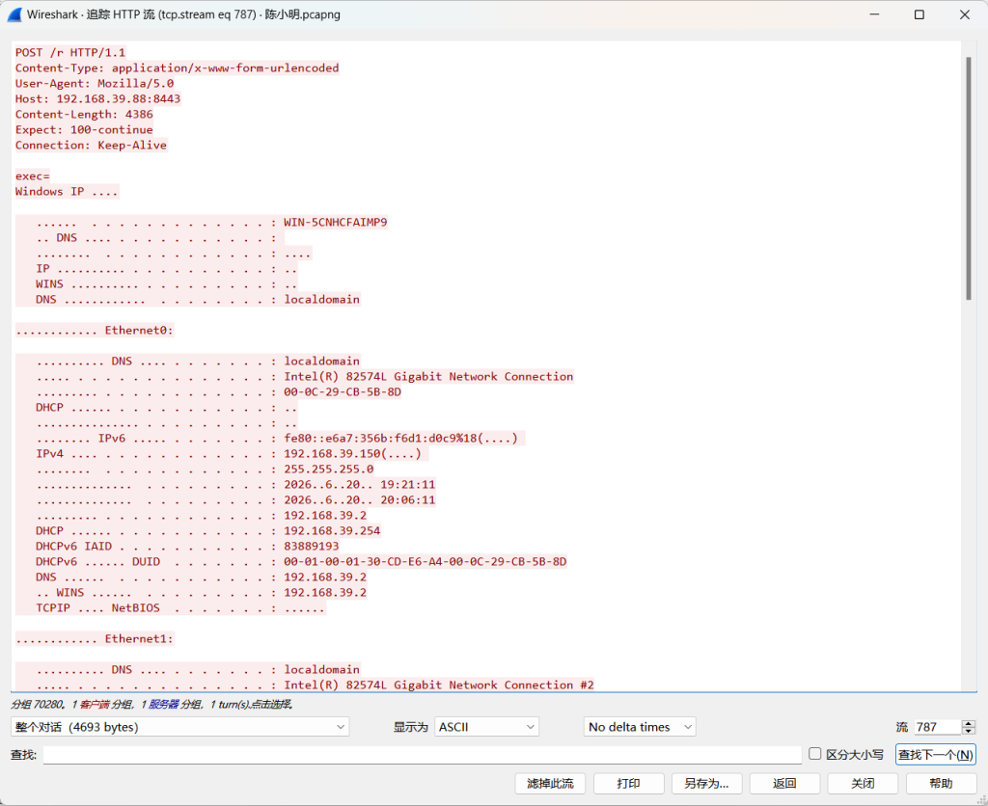The height and width of the screenshot is (806, 988).
Task: Click the Content-Type: application/x-www-form-urlencoded line
Action: click(178, 68)
